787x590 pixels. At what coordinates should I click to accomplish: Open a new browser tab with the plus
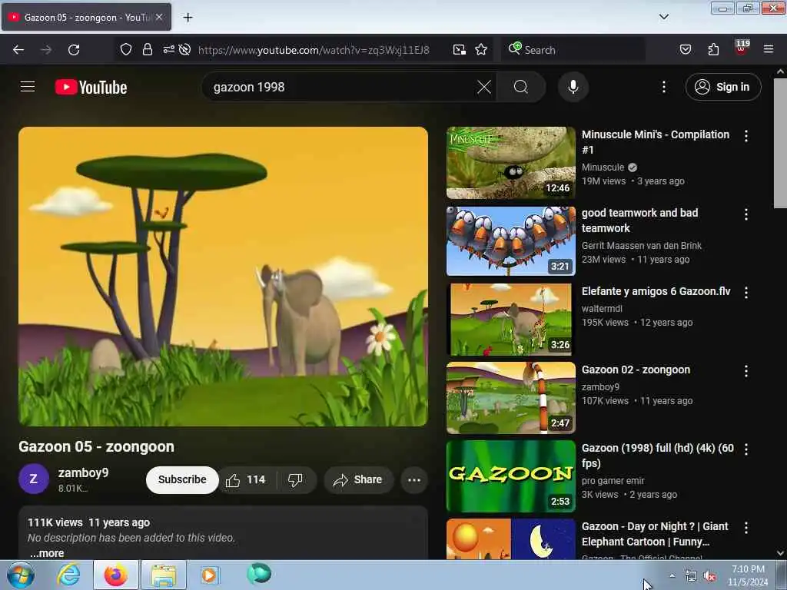188,18
